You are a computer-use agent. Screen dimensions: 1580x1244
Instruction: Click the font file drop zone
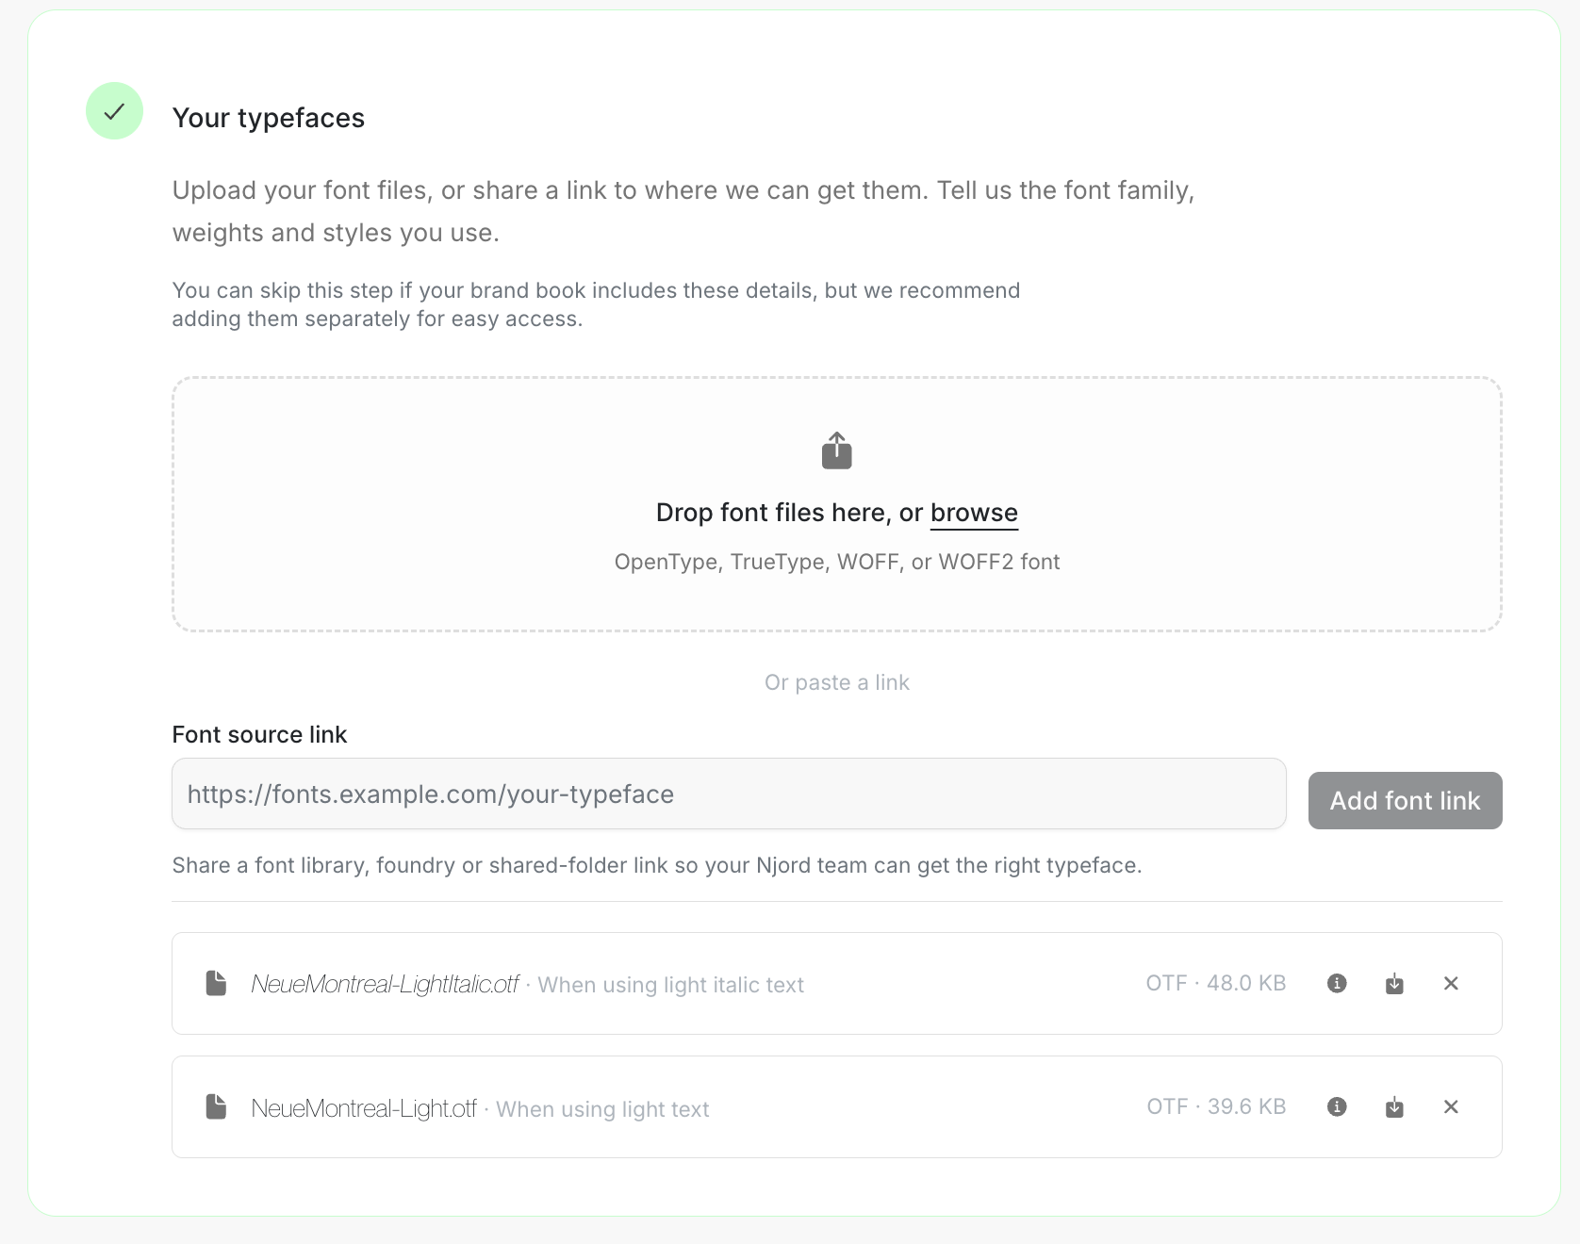click(836, 504)
